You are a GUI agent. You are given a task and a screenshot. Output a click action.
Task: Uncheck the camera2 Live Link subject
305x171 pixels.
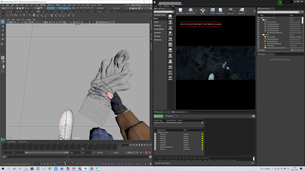pyautogui.click(x=155, y=136)
